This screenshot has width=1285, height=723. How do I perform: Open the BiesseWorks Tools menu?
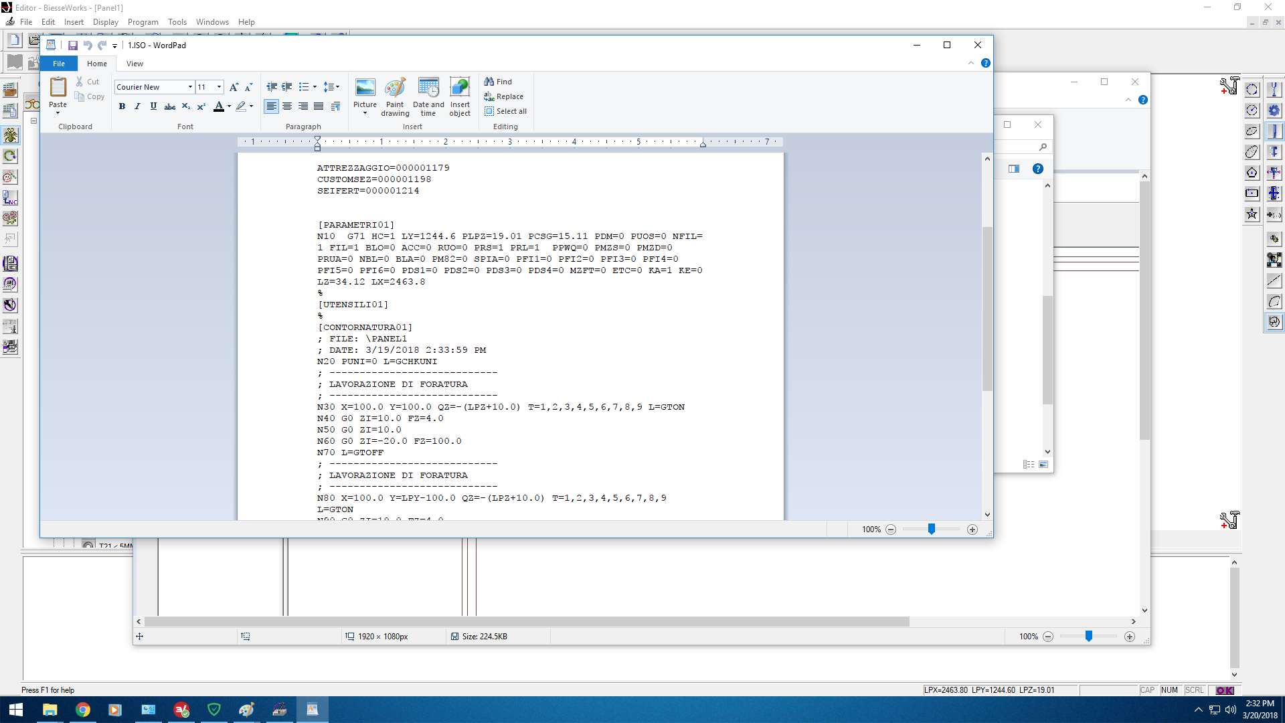(x=177, y=22)
